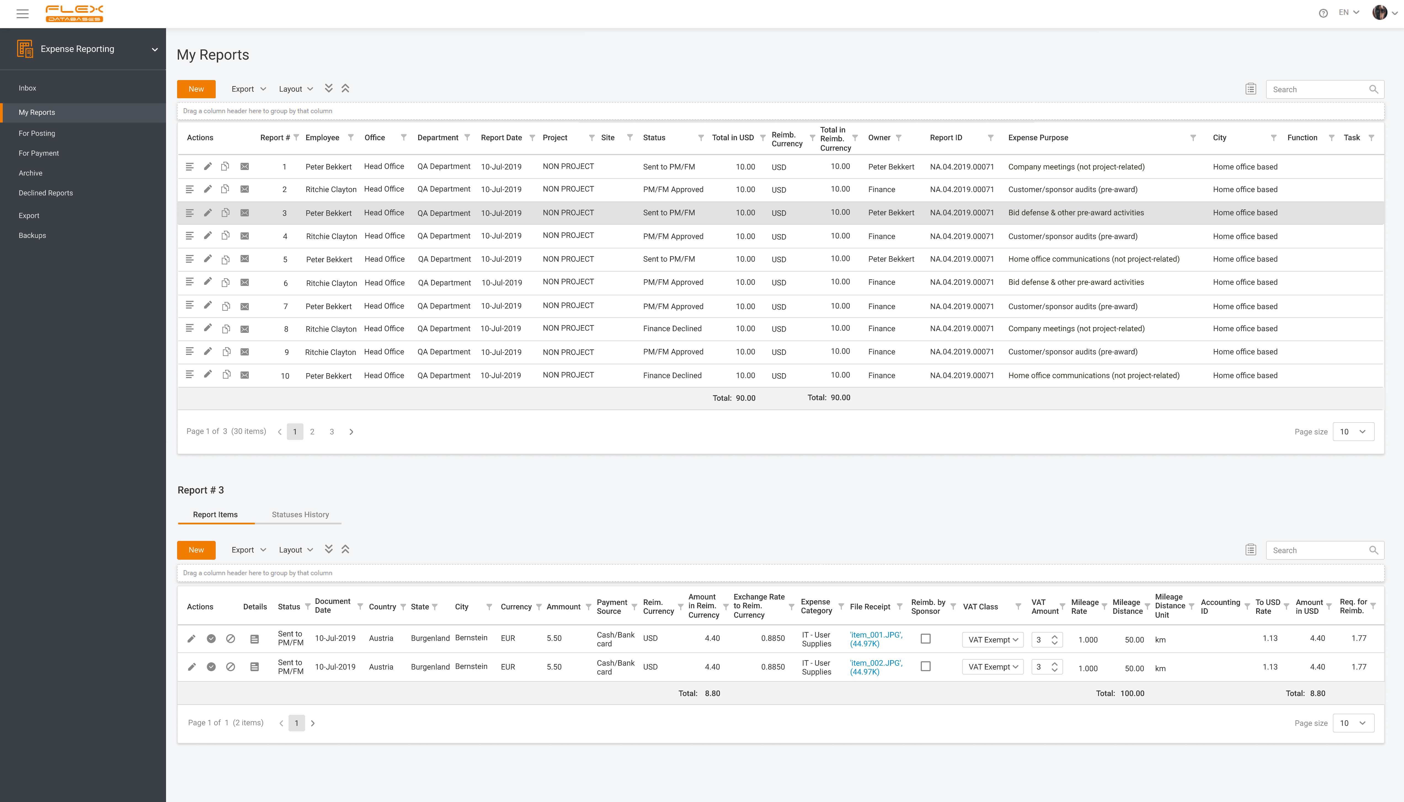Open the help question mark icon
The height and width of the screenshot is (802, 1404).
(1323, 13)
